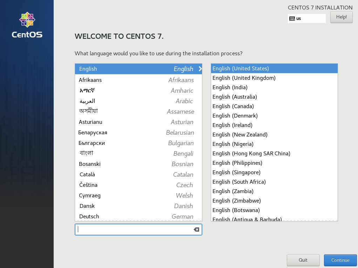This screenshot has width=358, height=268.
Task: Click the keyboard layout indicator showing 'us'
Action: (306, 18)
